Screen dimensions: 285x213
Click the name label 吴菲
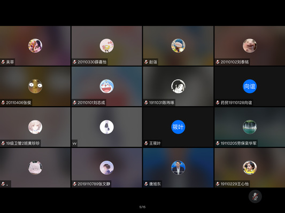10,62
